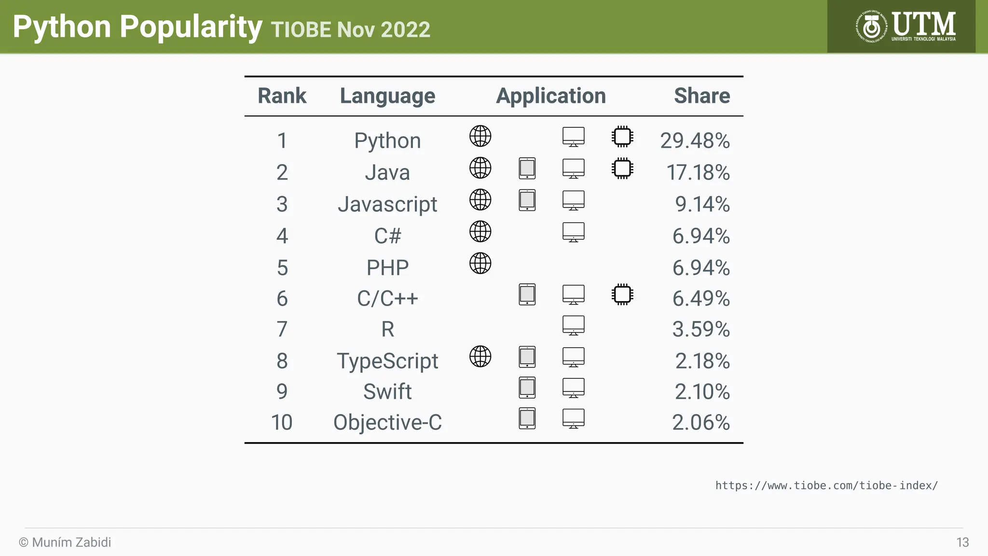Click the globe icon in Javascript row
988x556 pixels.
(480, 200)
